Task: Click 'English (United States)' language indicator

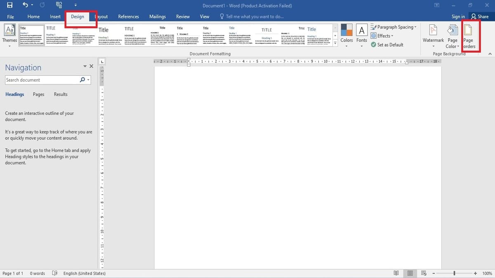Action: coord(85,273)
